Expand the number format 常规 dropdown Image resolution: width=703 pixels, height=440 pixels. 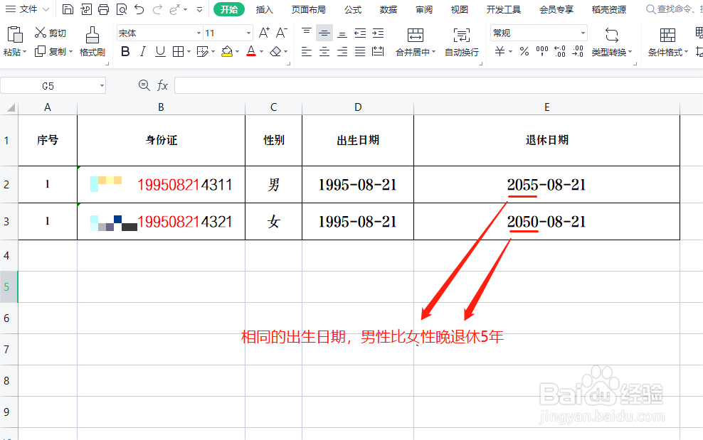583,33
